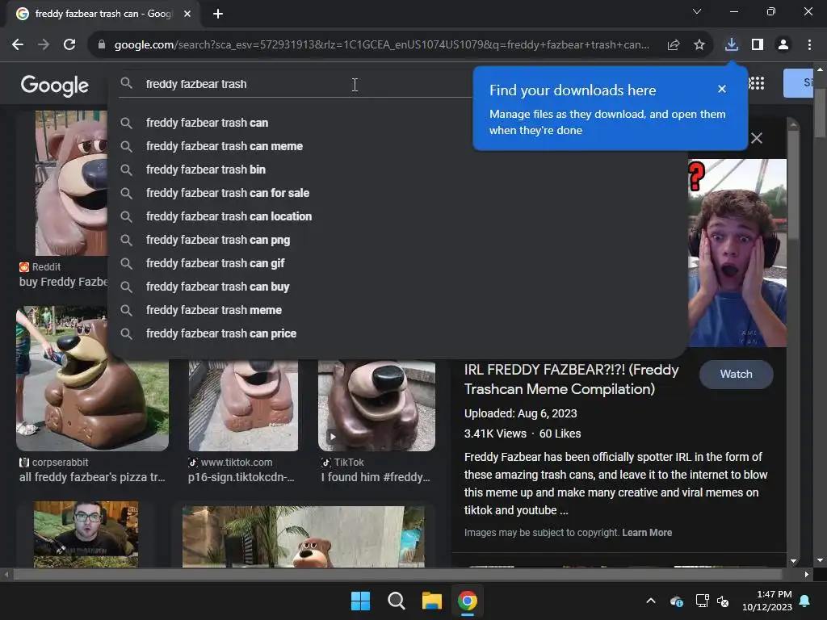Close the image preview panel with X
The width and height of the screenshot is (827, 620).
click(757, 138)
